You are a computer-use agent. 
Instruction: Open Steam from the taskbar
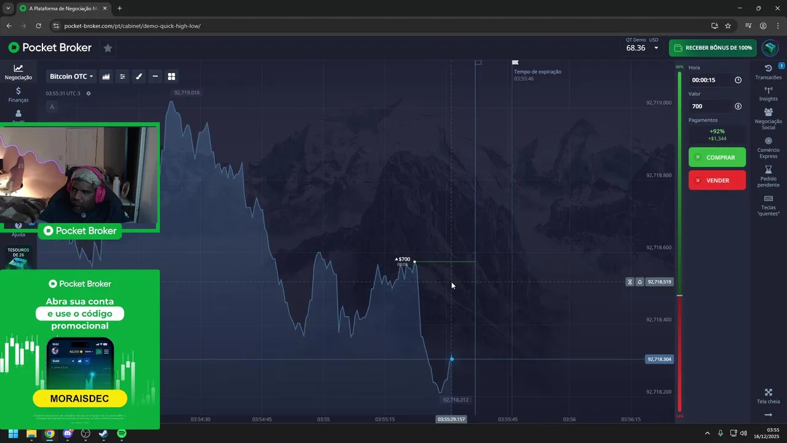tap(103, 433)
